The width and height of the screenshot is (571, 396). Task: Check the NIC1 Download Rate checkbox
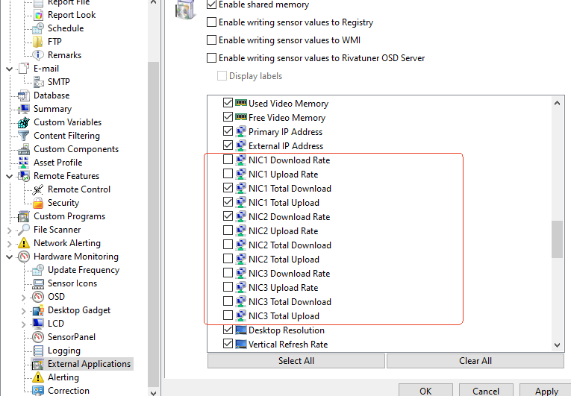coord(228,160)
